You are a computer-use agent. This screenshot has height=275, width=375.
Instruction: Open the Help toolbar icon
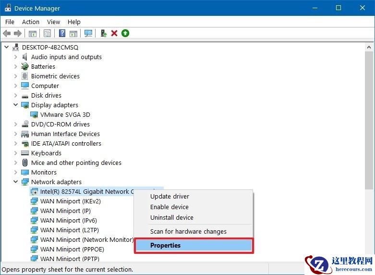[62, 33]
